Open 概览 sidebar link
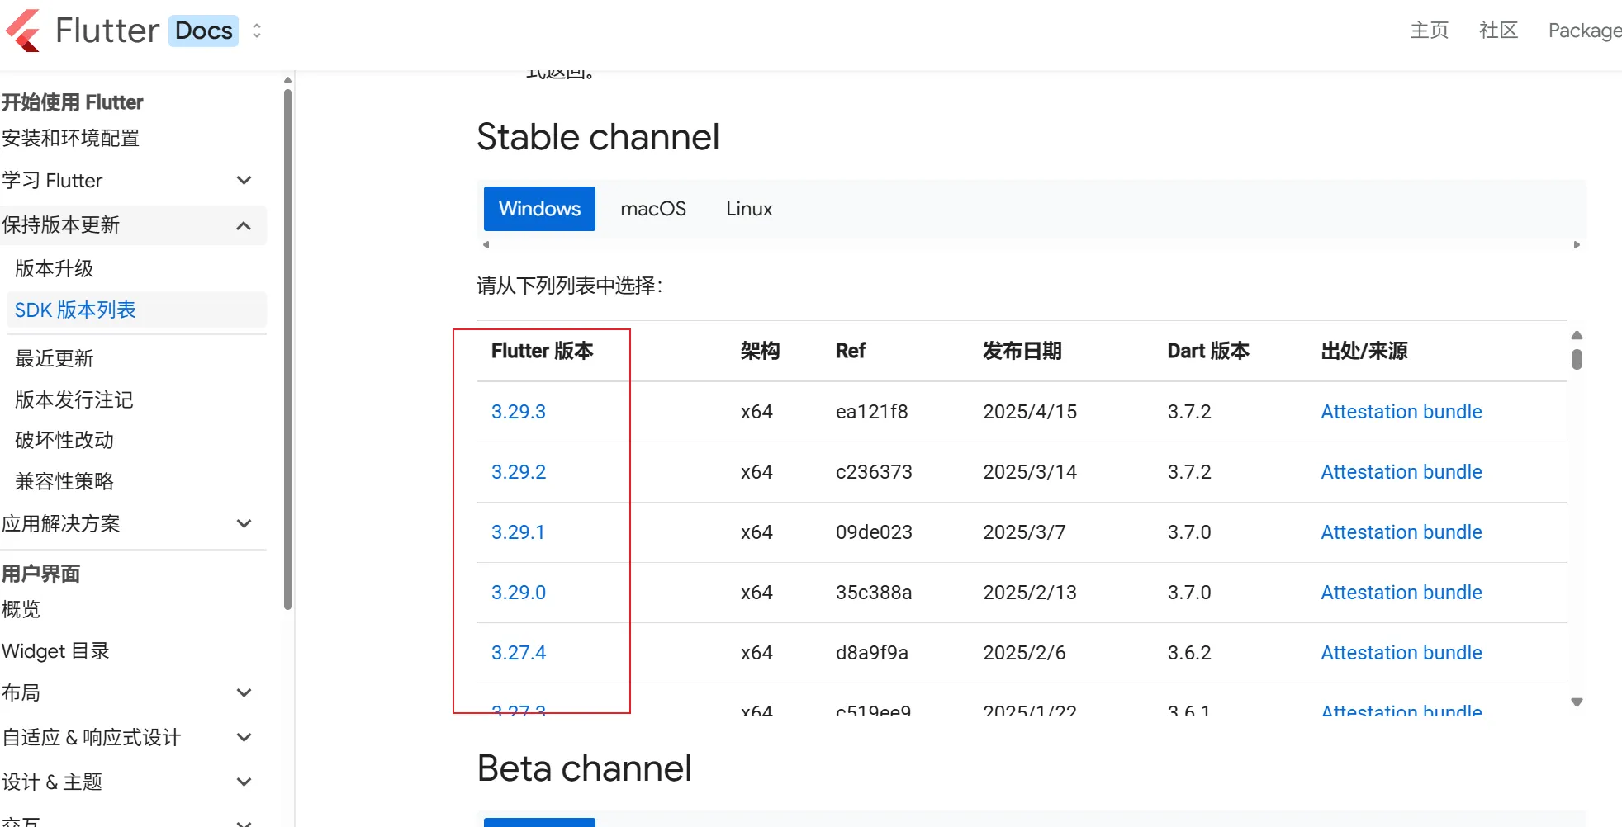1622x827 pixels. pyautogui.click(x=21, y=609)
